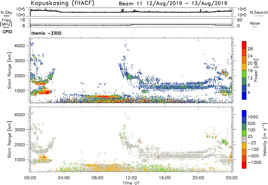Screen dimensions: 268x185
Task: Click the 04:00 time axis tick
Action: point(64,178)
